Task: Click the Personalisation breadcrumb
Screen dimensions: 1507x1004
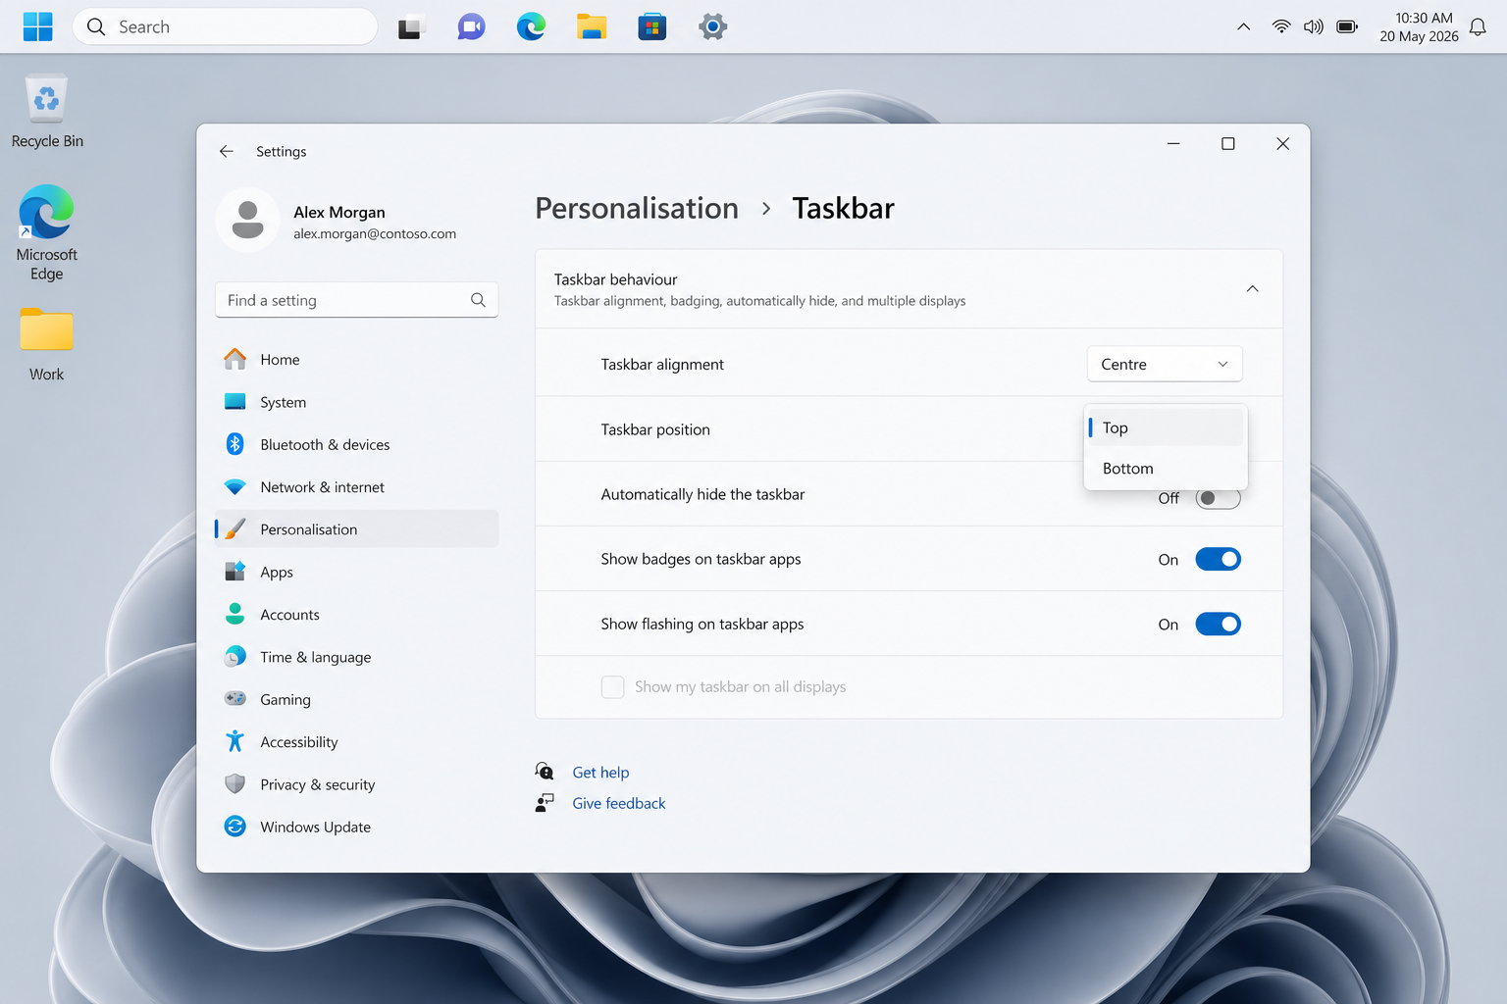Action: (x=637, y=208)
